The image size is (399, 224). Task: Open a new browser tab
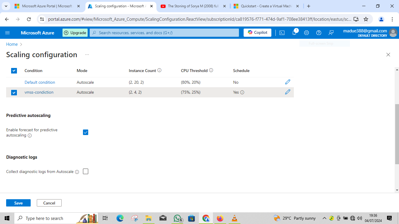(x=309, y=6)
